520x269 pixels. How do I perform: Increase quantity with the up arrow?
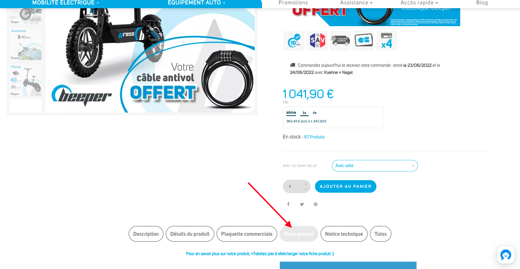[x=306, y=184]
